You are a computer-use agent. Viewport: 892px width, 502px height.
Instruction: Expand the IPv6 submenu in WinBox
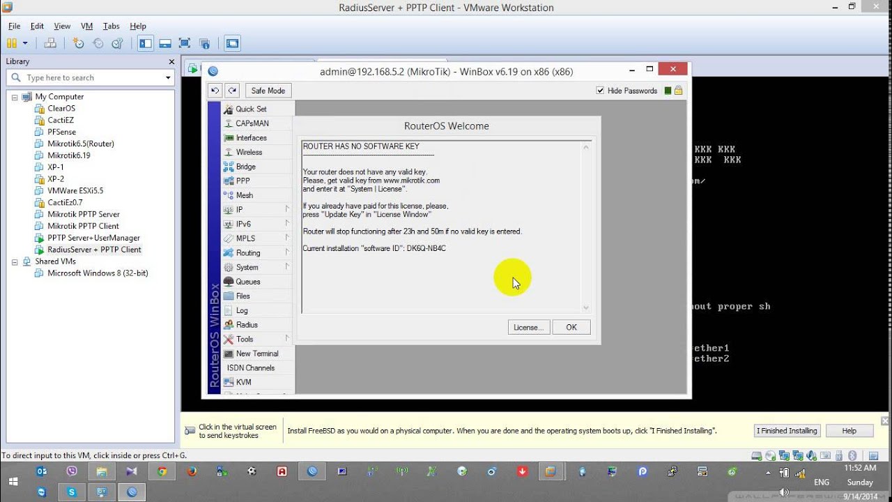pos(257,224)
